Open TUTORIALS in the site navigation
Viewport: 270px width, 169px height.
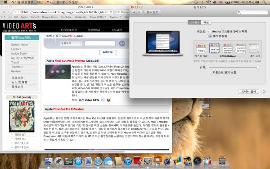pos(94,30)
